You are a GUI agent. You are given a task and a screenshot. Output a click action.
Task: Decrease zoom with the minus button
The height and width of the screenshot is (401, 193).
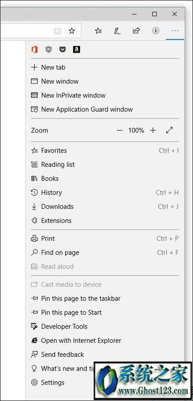[x=120, y=130]
